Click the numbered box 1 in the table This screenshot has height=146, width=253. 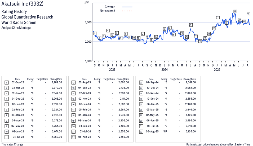point(6,83)
